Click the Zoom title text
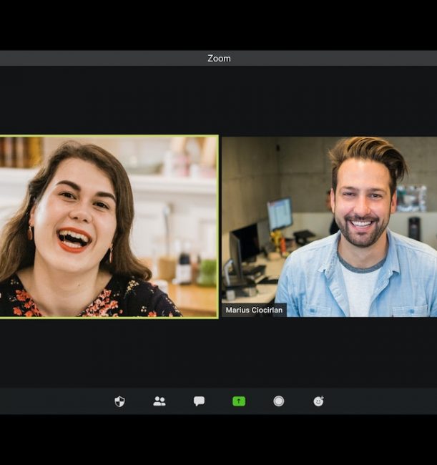This screenshot has width=437, height=465. coord(219,58)
